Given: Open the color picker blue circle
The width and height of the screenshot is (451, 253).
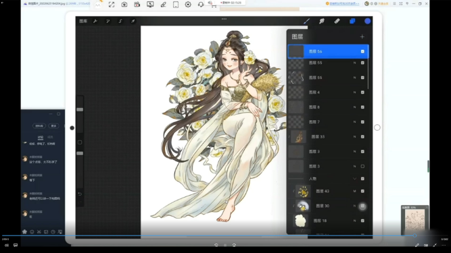Looking at the screenshot, I should pyautogui.click(x=367, y=21).
